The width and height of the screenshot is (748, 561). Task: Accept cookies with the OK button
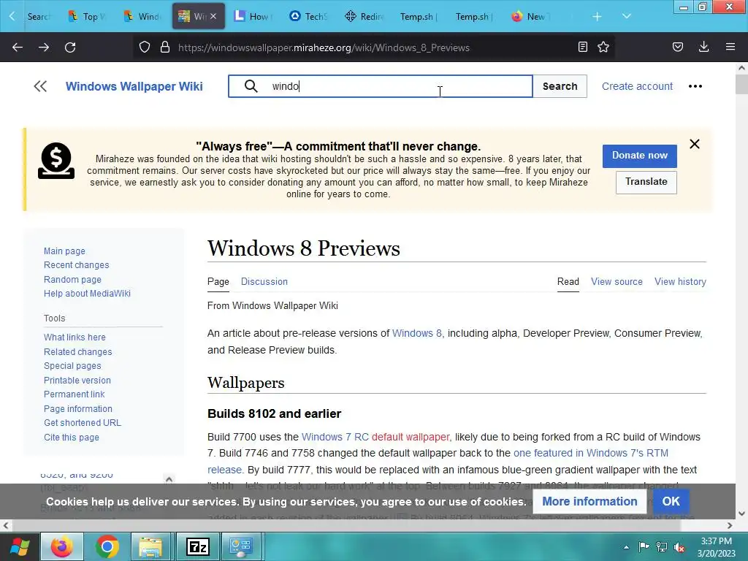(x=671, y=501)
